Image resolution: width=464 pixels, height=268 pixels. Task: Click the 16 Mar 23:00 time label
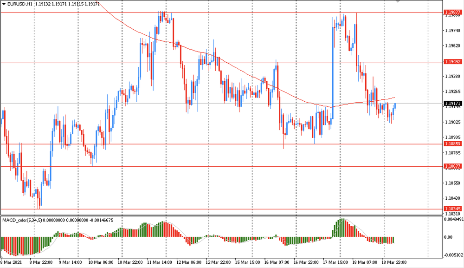point(306,262)
